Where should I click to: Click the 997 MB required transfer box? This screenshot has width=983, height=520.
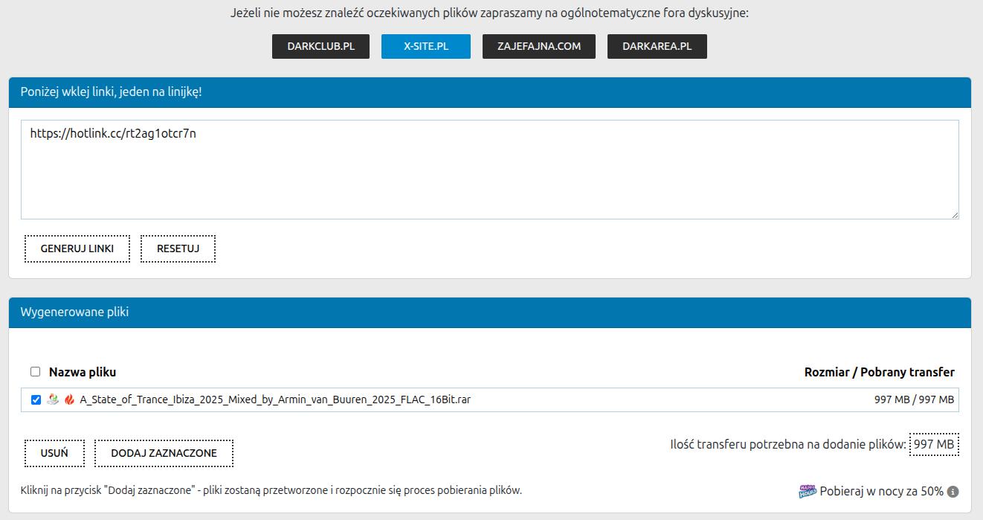pos(933,445)
